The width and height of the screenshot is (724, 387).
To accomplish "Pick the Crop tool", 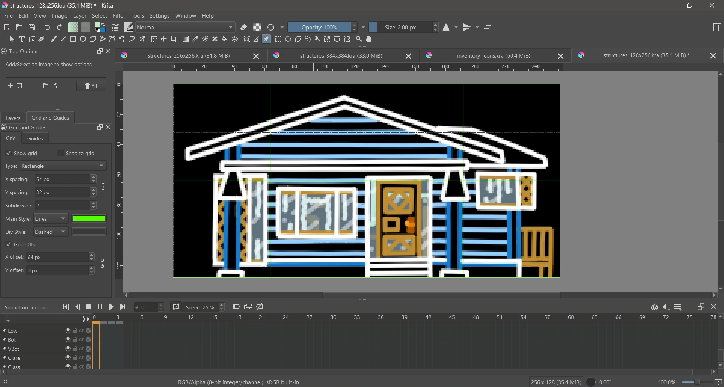I will [x=173, y=39].
